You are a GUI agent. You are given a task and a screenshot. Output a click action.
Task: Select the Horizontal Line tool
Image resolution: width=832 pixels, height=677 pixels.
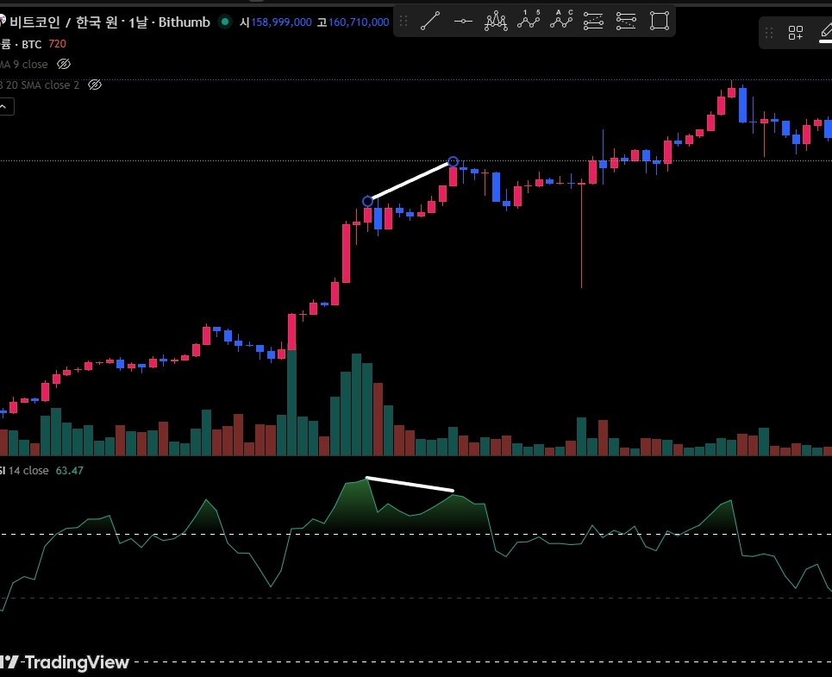463,22
